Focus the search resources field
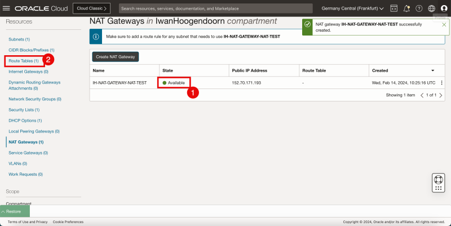 pos(216,8)
